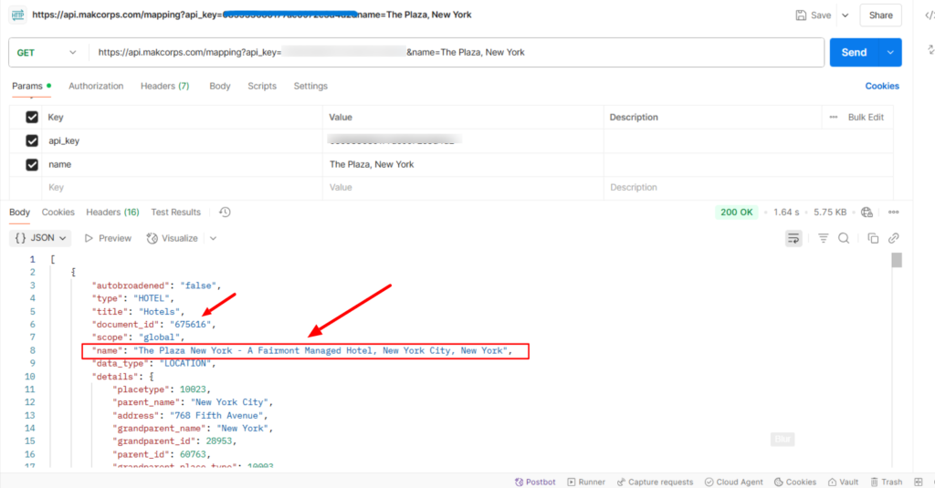The width and height of the screenshot is (935, 488).
Task: Click Cloud Agent in the status bar
Action: coord(733,482)
